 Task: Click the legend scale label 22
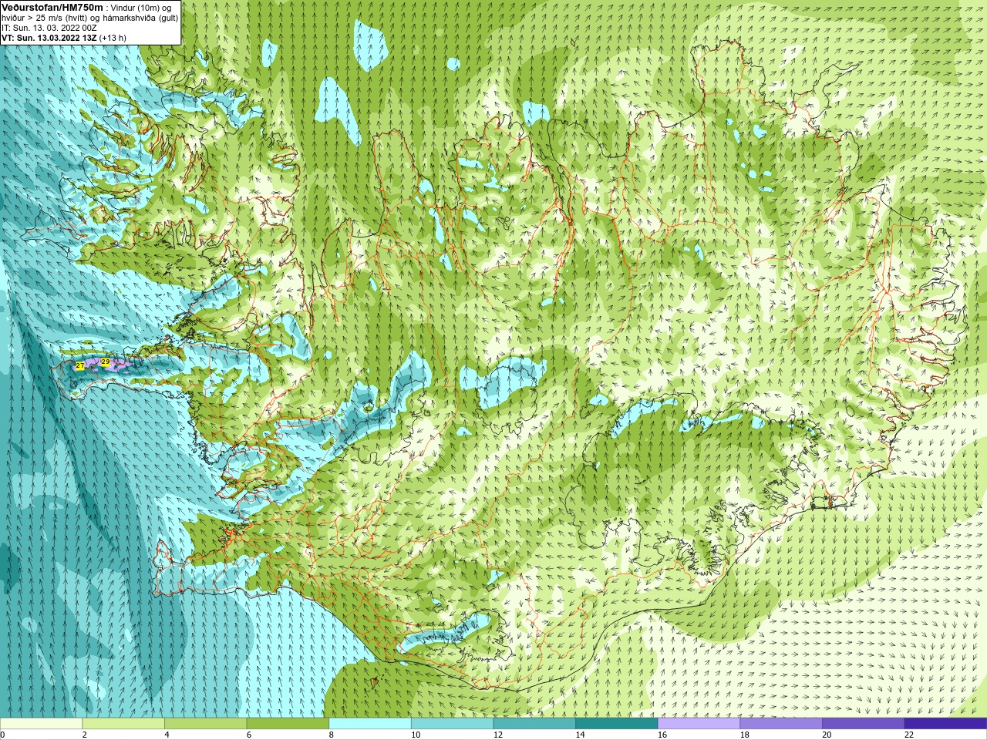pos(909,735)
